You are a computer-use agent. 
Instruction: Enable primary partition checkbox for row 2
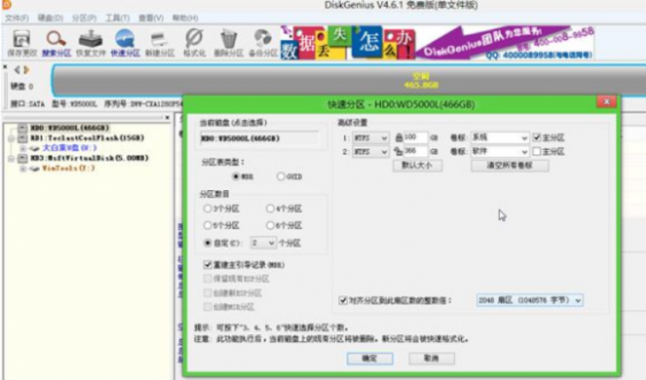click(x=537, y=151)
